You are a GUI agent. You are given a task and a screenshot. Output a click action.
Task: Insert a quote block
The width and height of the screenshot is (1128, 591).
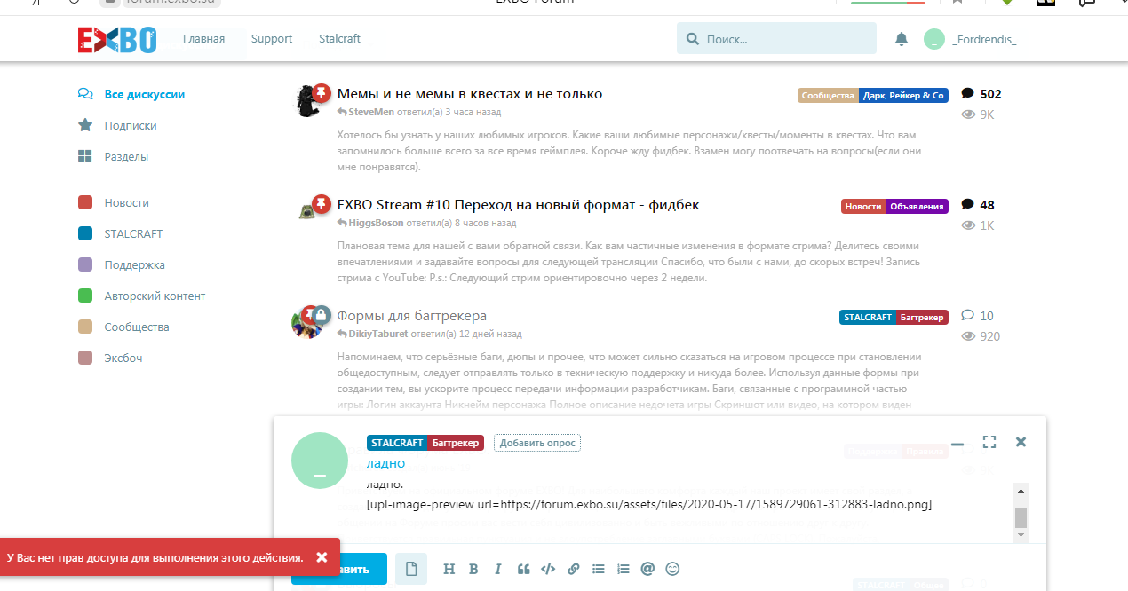click(x=523, y=569)
